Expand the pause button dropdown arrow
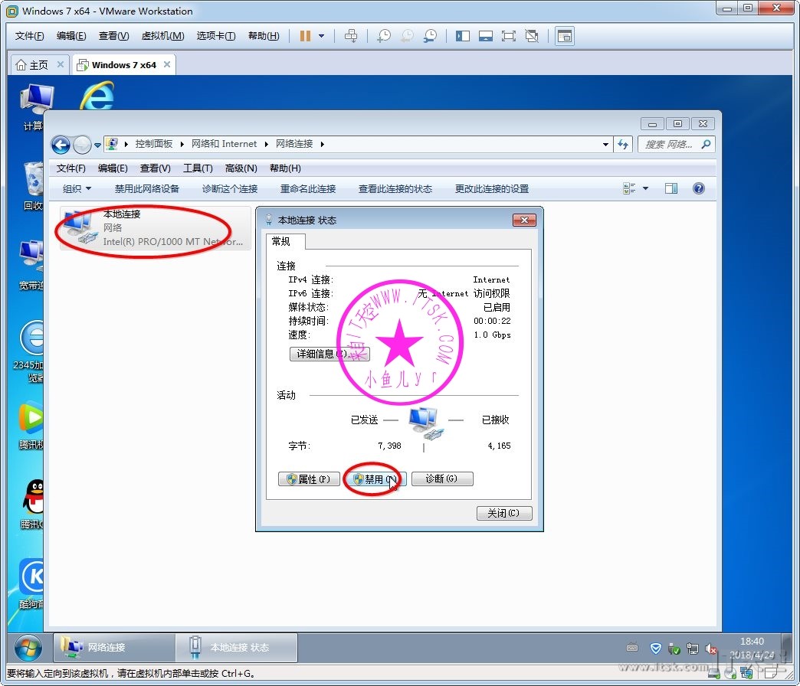The image size is (800, 686). (321, 36)
